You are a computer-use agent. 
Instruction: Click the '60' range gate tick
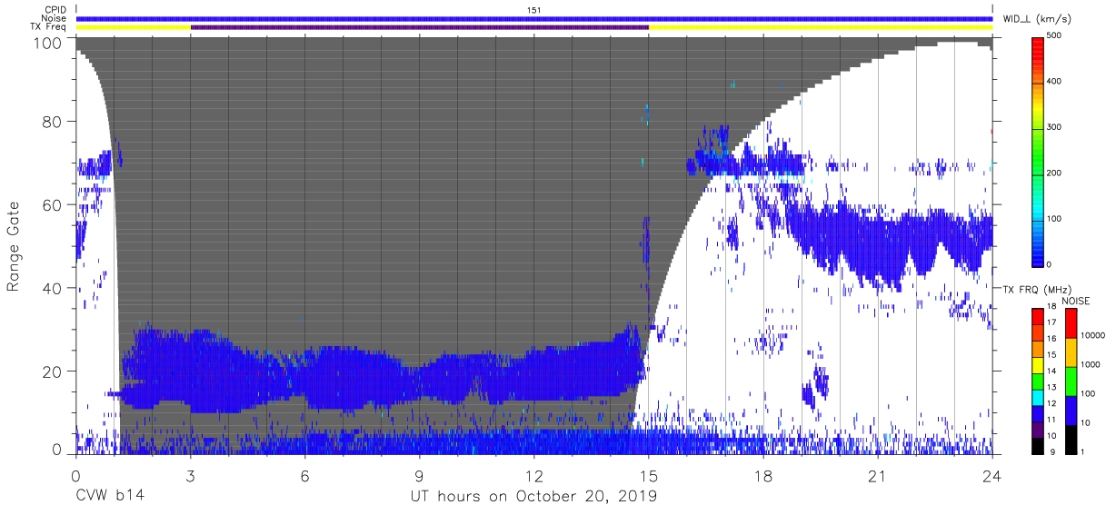[53, 204]
